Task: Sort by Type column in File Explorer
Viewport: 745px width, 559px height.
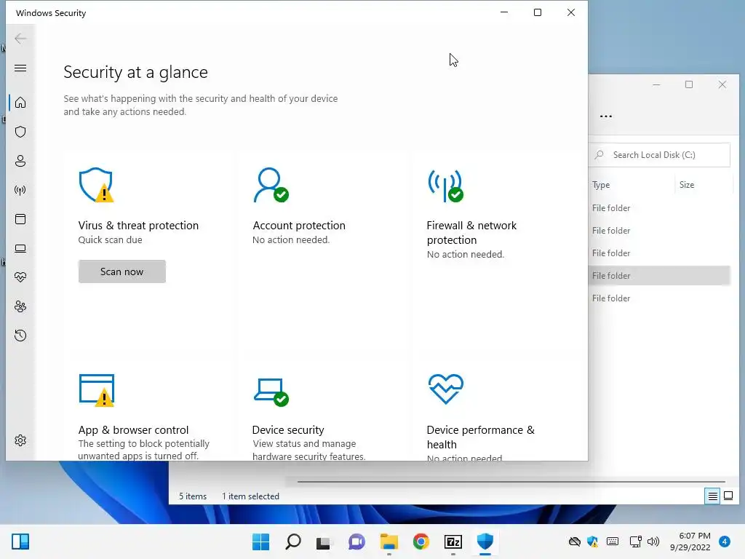Action: click(600, 185)
